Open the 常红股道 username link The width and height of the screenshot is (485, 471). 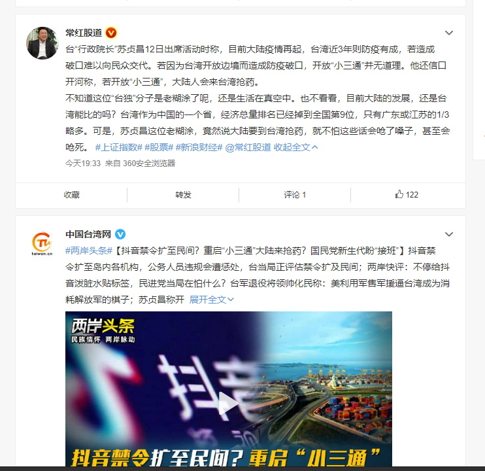tap(84, 33)
